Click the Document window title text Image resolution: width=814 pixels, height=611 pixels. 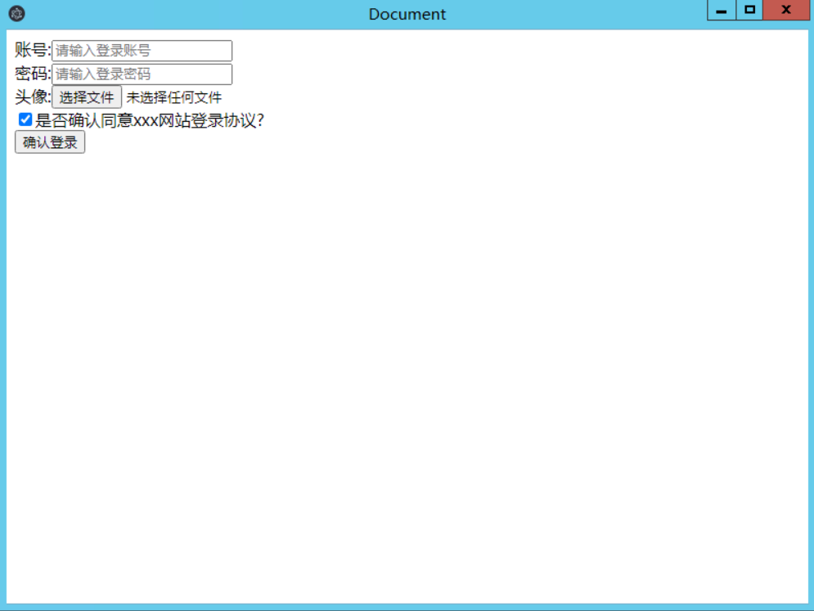[407, 14]
